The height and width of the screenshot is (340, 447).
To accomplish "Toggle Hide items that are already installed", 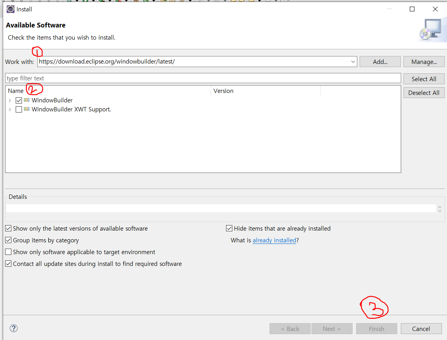I will click(229, 228).
